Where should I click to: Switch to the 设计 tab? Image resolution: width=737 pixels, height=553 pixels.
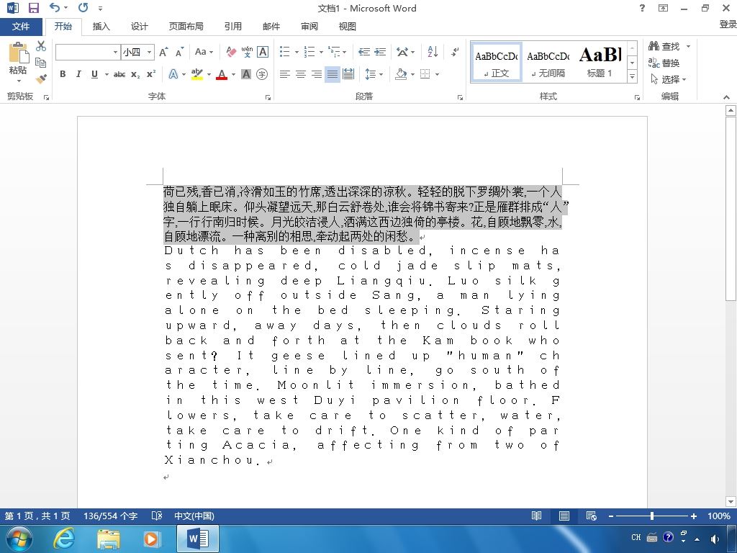coord(139,27)
